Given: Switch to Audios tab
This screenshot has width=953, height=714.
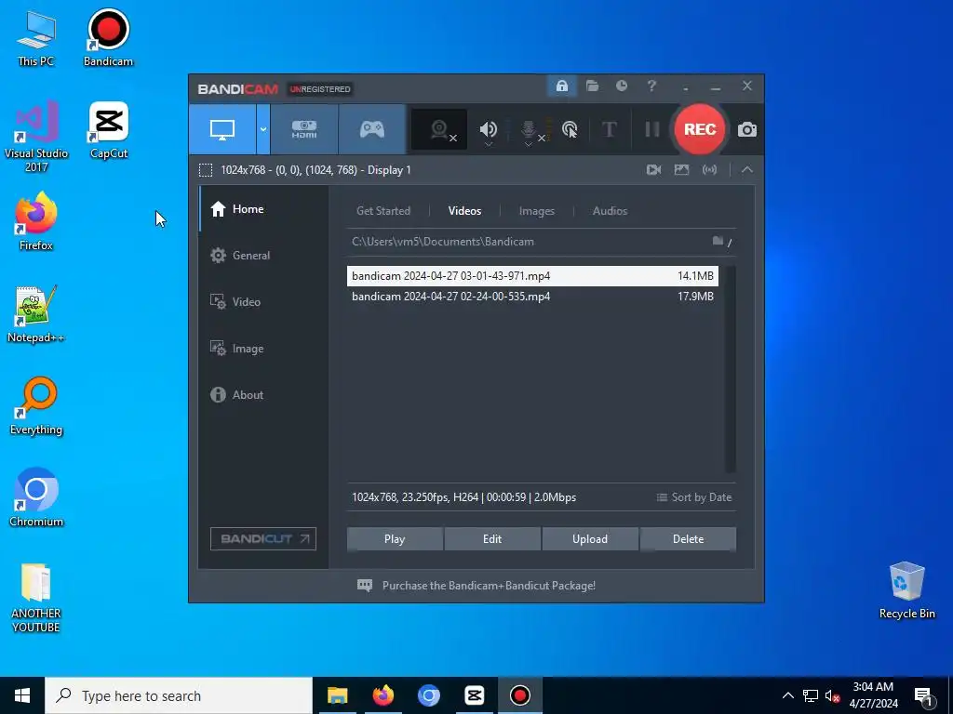Looking at the screenshot, I should coord(610,211).
